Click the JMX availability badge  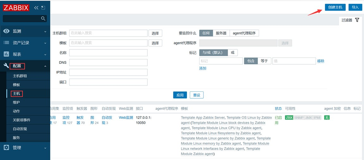point(308,117)
